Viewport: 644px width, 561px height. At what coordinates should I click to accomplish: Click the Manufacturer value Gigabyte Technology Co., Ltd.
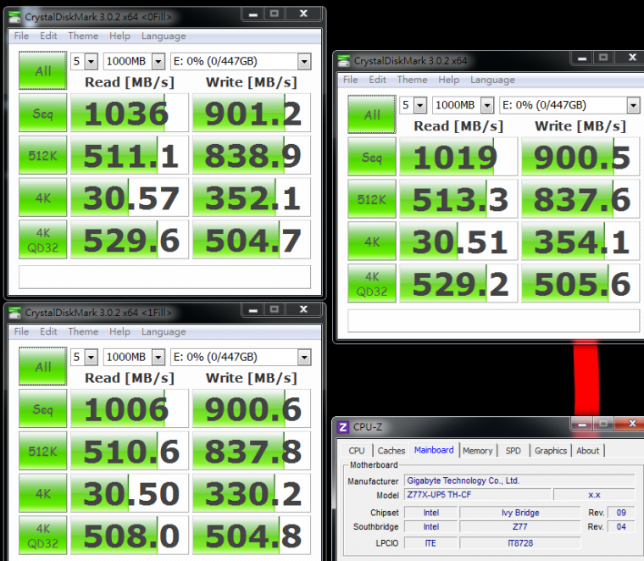pos(519,480)
